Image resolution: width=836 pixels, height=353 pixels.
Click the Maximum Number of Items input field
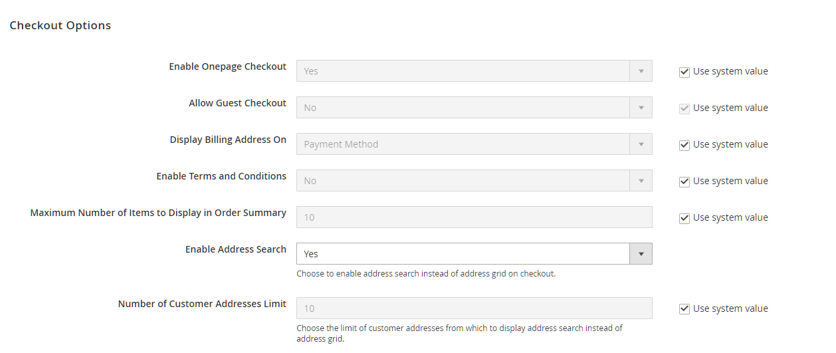click(x=474, y=217)
